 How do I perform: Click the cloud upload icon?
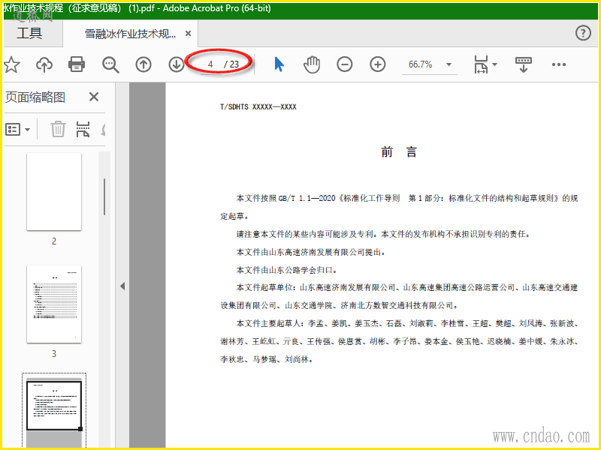44,64
